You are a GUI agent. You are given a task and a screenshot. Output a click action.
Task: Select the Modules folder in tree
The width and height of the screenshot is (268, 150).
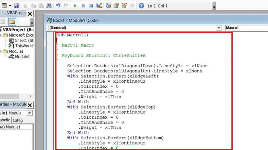16,51
